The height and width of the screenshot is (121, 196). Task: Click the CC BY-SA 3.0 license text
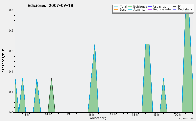click(x=186, y=118)
